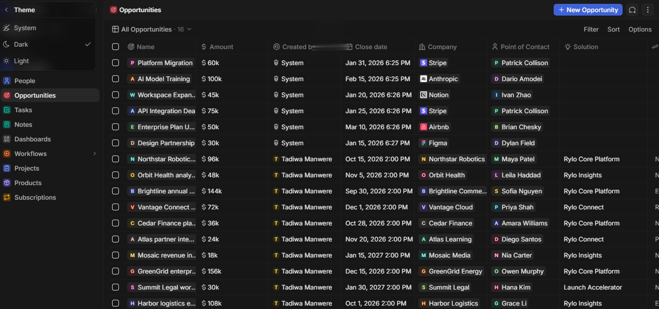Click the Products sidebar icon
The height and width of the screenshot is (309, 659).
7,183
